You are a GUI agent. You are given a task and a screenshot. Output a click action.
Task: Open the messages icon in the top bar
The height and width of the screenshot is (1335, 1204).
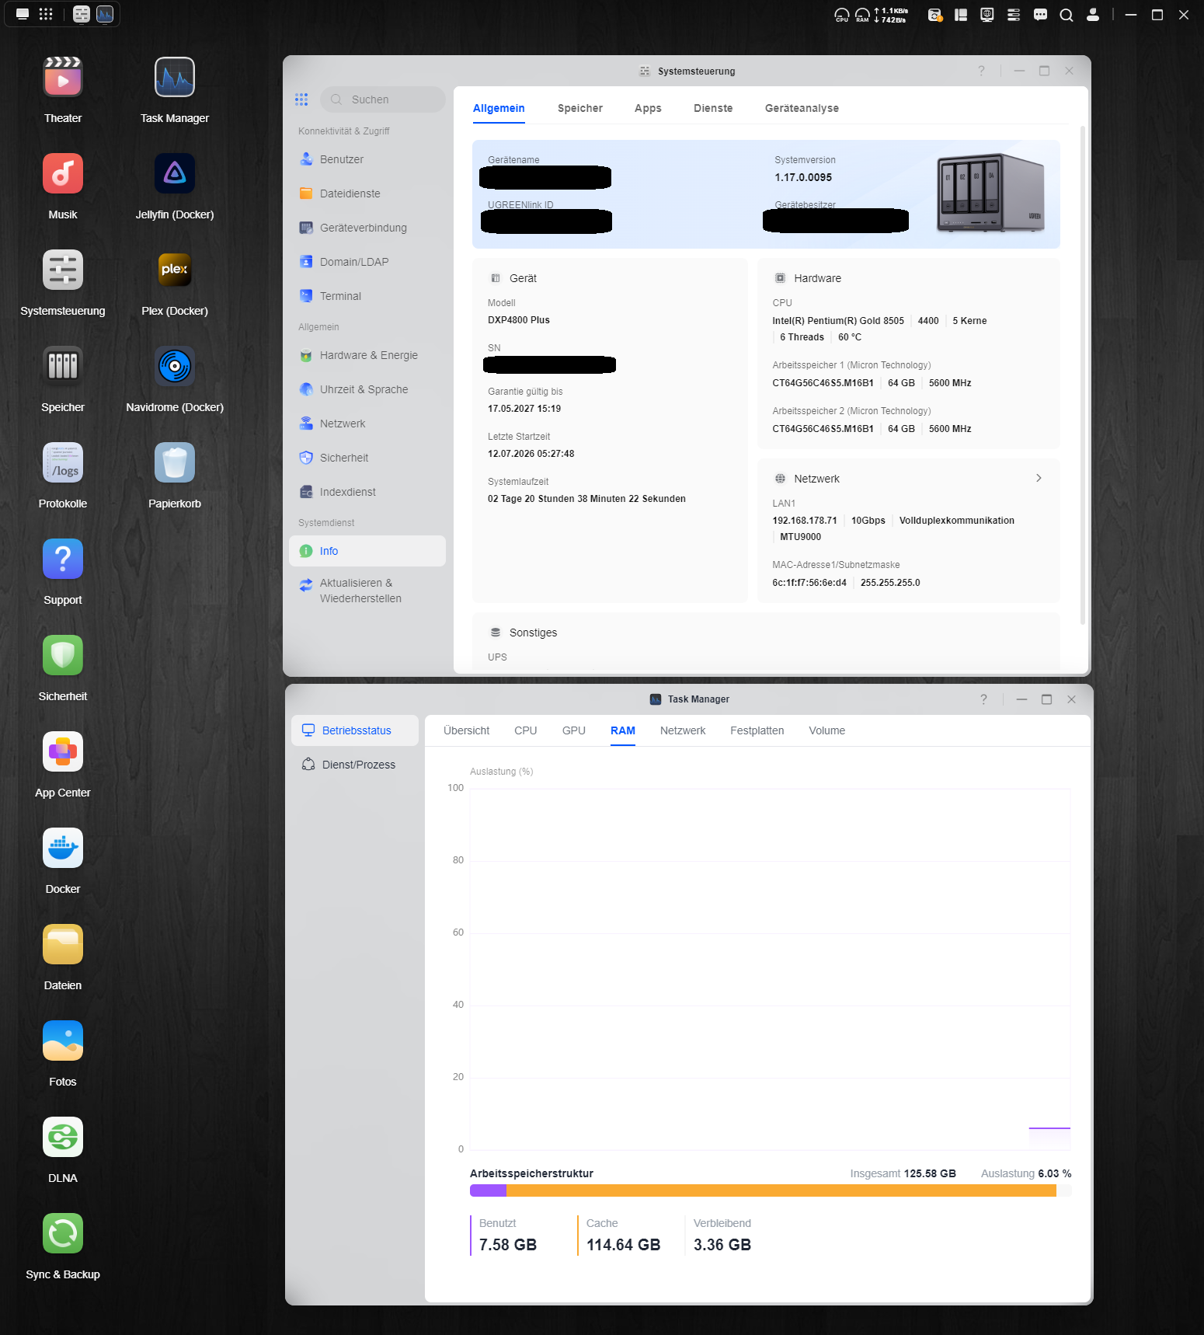pos(1041,15)
